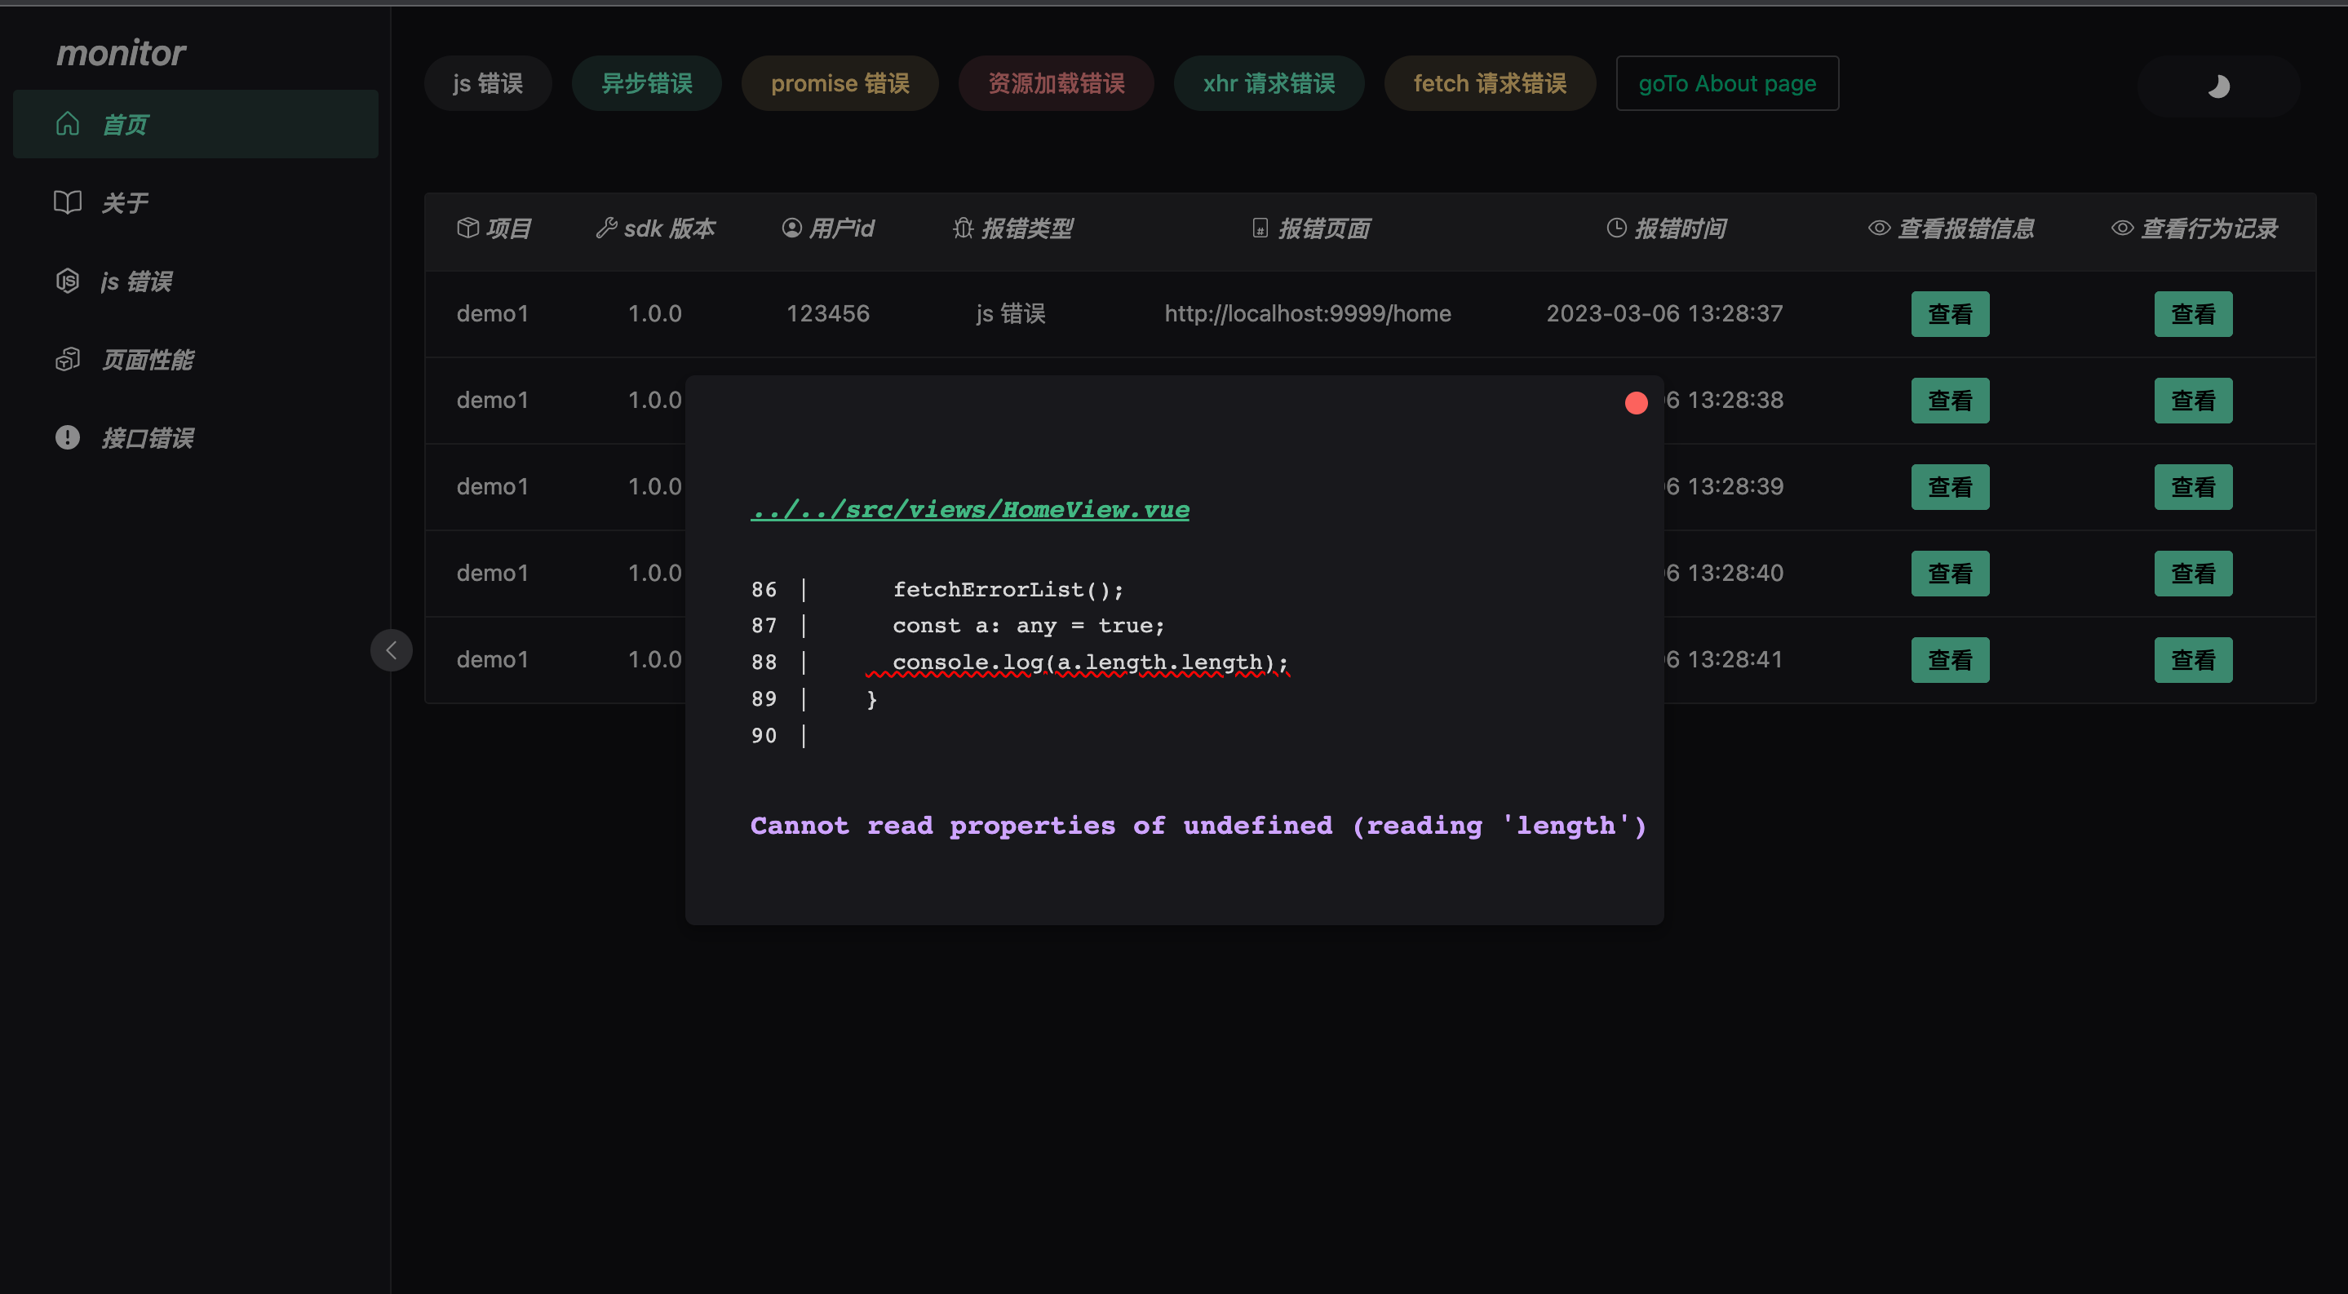2348x1294 pixels.
Task: Click the JS hexagon icon in the sidebar
Action: (x=68, y=281)
